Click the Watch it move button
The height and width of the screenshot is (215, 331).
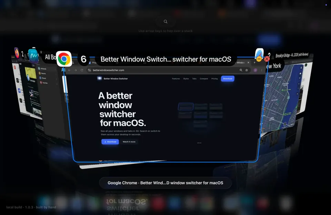(129, 142)
